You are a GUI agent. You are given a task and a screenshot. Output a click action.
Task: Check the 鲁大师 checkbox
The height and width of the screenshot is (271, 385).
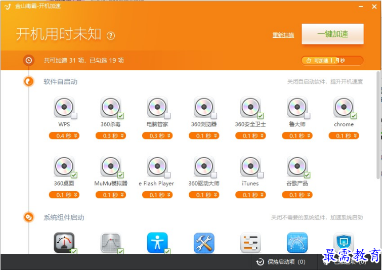coord(307,116)
